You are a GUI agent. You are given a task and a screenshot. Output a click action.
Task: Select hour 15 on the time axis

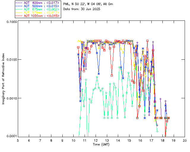[129, 140]
